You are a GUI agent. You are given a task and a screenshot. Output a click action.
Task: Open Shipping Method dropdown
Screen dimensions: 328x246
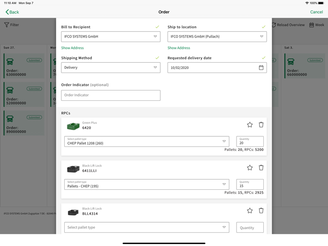(111, 67)
